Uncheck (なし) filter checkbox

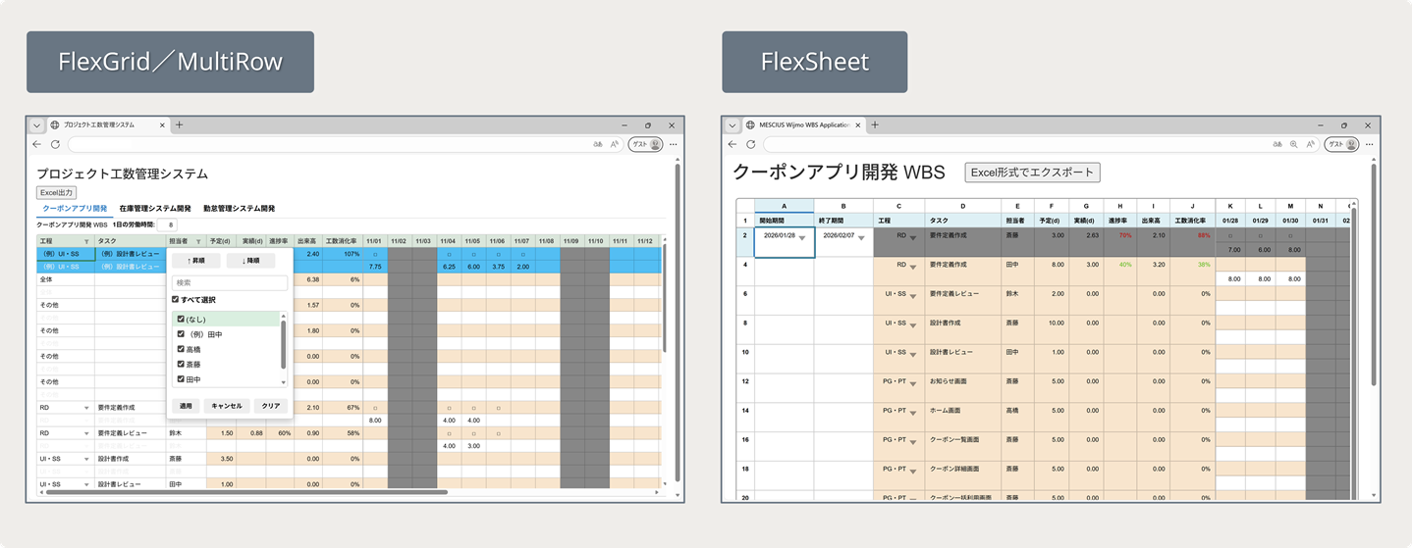(x=181, y=320)
